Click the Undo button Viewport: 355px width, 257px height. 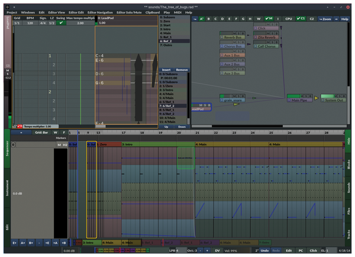click(x=264, y=250)
